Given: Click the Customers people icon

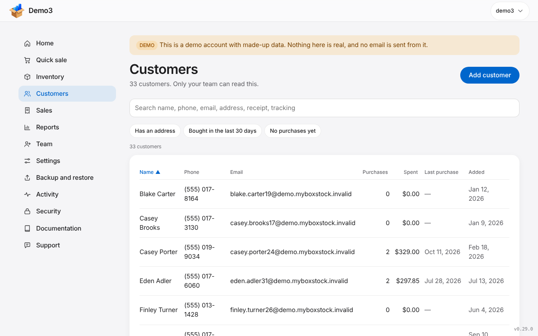Looking at the screenshot, I should [27, 94].
